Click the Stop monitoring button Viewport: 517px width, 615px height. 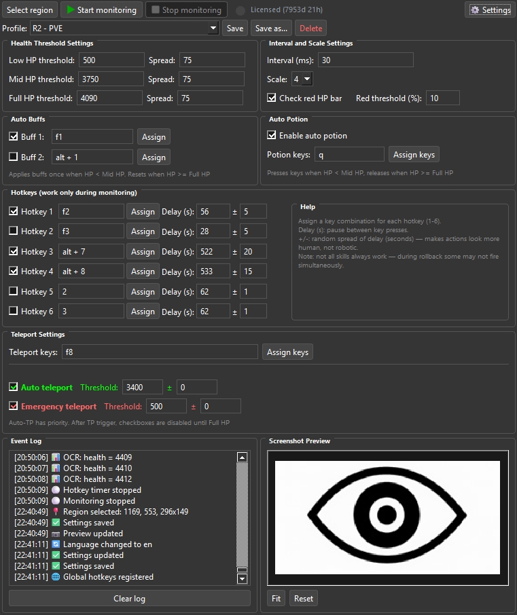coord(186,10)
